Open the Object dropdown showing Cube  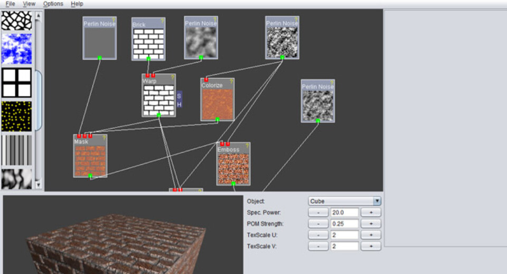tap(344, 201)
